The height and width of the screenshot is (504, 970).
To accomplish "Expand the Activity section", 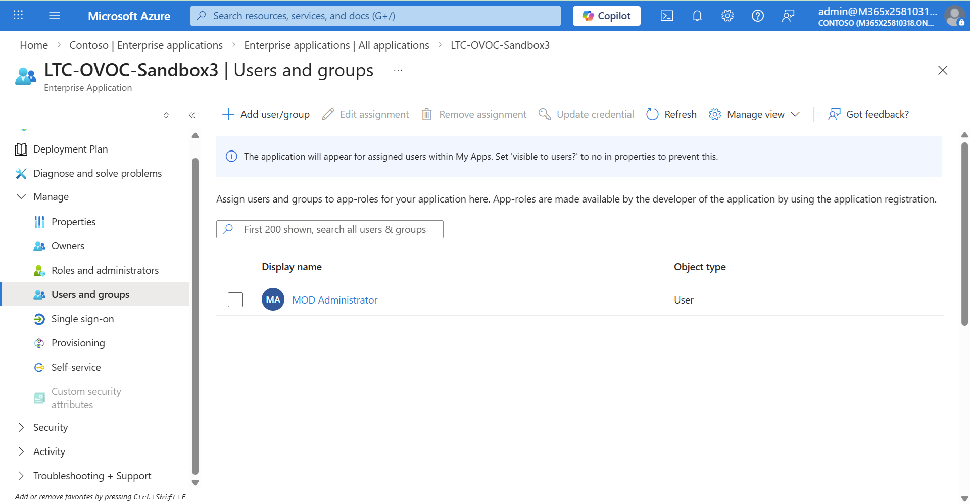I will point(21,451).
